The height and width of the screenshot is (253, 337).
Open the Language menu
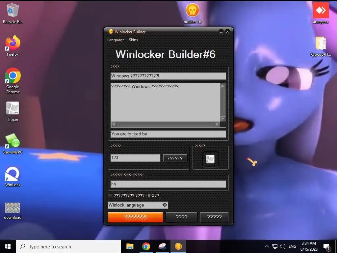point(116,40)
